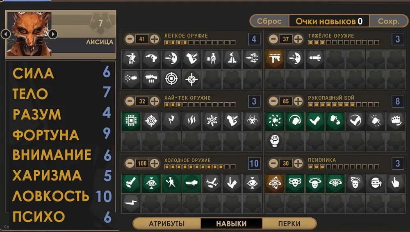Image resolution: width=410 pixels, height=232 pixels.
Task: Select the microchip skill in Хай-тек оружие
Action: coord(131,121)
